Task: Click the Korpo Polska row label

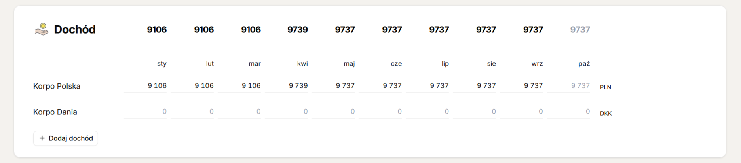Action: point(57,86)
